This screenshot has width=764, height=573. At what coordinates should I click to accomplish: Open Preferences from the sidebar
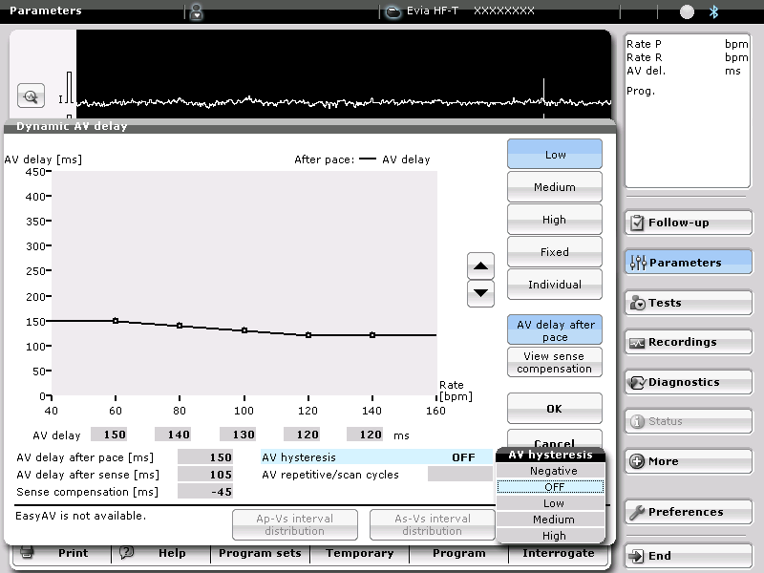[688, 512]
